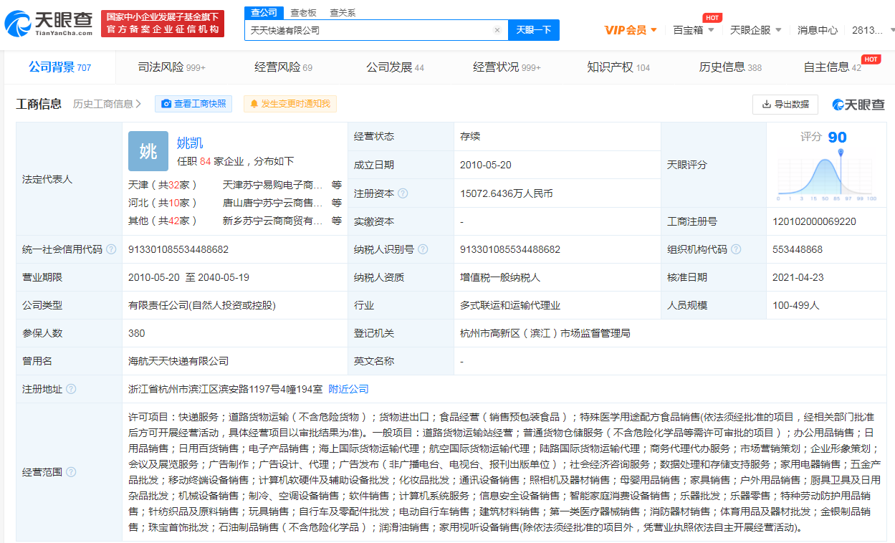Click the bell icon on 发生变更时通知我
The image size is (895, 543).
[254, 104]
